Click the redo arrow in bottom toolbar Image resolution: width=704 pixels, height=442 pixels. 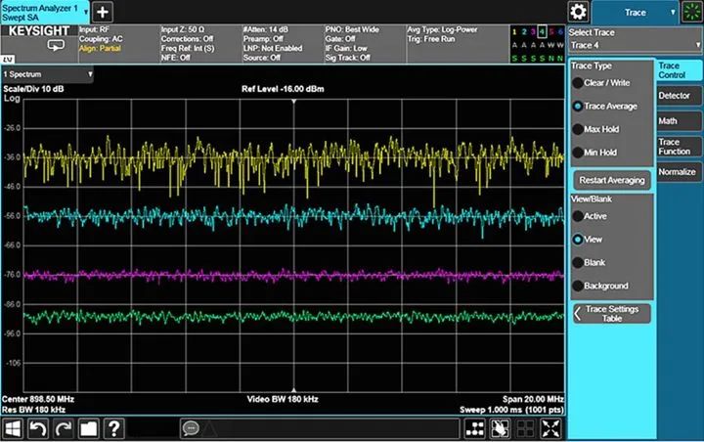click(x=64, y=428)
